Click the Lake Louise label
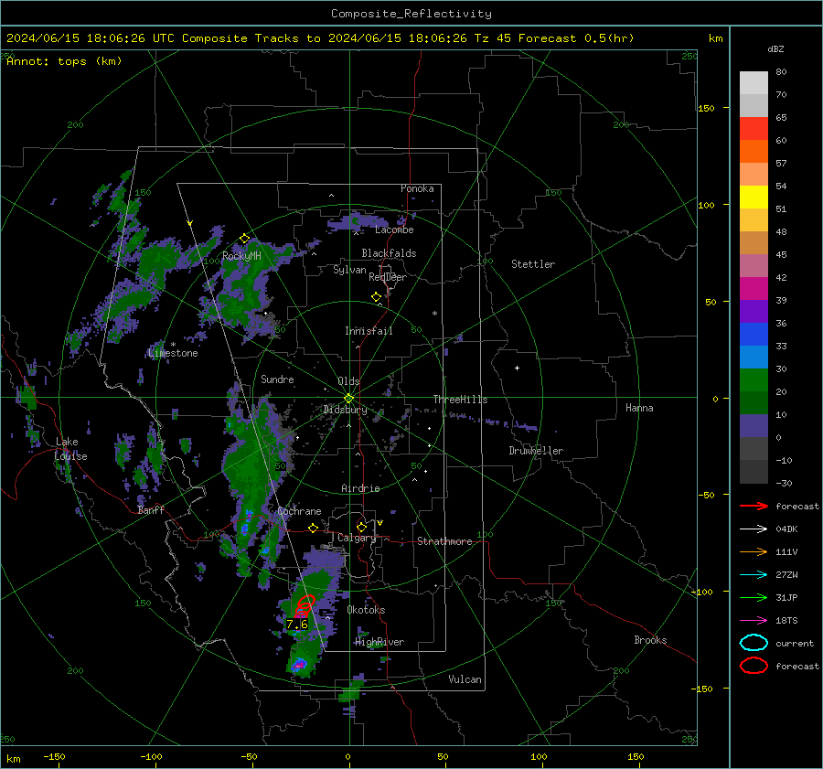The height and width of the screenshot is (769, 823). coord(70,449)
